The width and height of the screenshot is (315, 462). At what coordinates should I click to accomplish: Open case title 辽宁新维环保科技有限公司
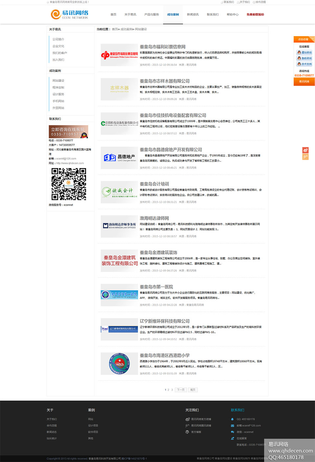coord(165,321)
